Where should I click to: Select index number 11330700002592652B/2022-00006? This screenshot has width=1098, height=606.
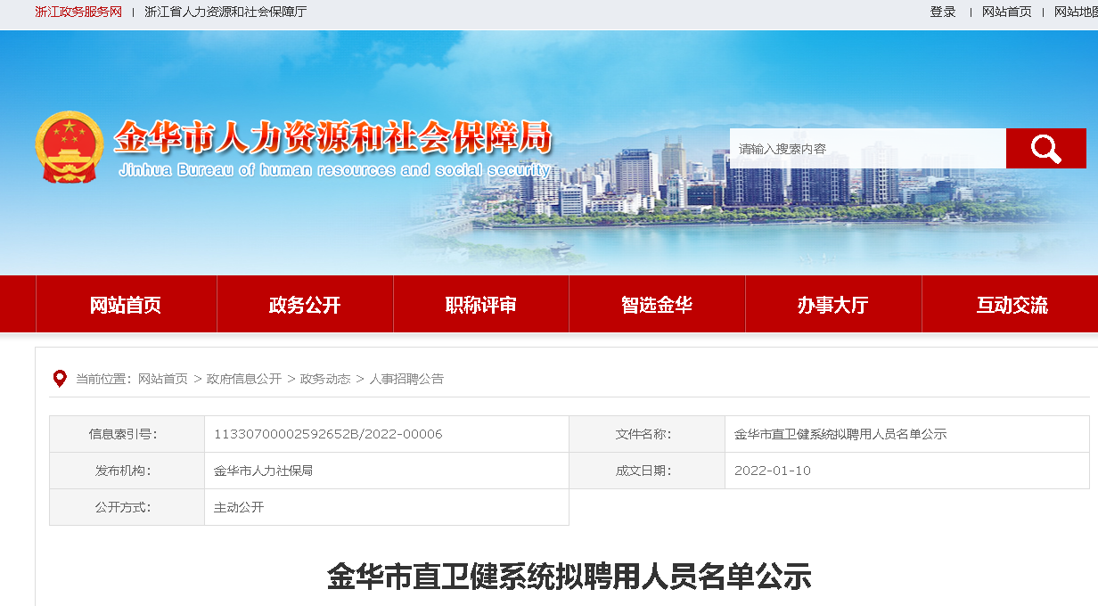tap(328, 434)
